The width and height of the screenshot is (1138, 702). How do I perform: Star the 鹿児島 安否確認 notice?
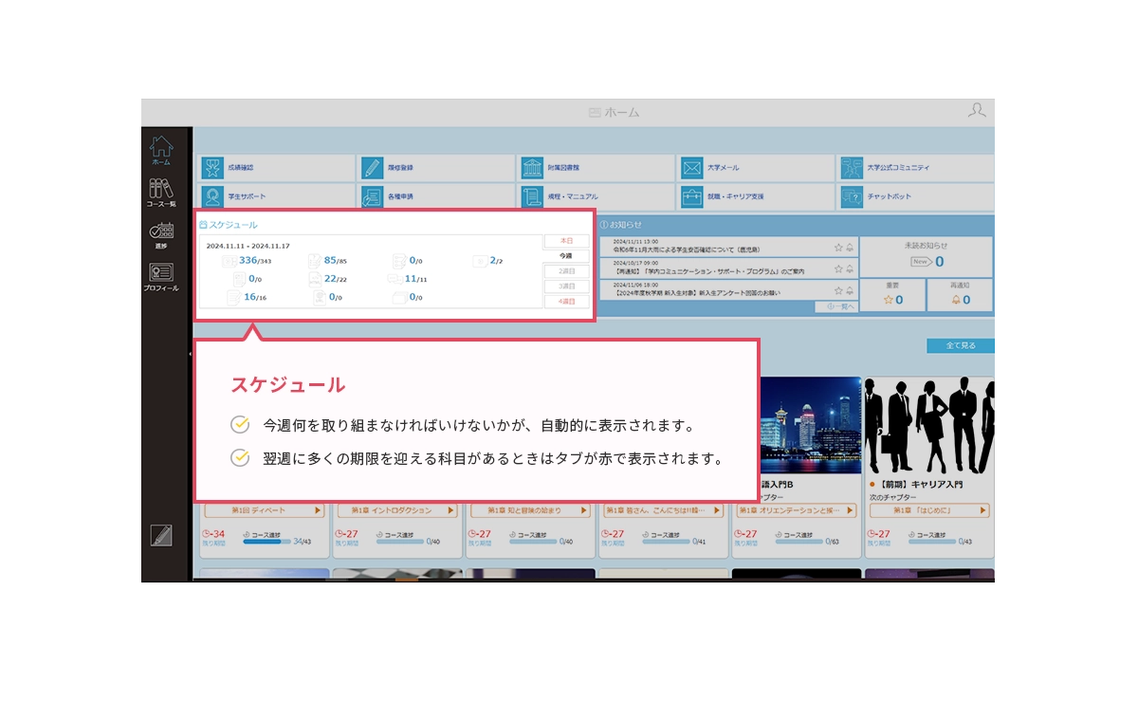[x=838, y=248]
